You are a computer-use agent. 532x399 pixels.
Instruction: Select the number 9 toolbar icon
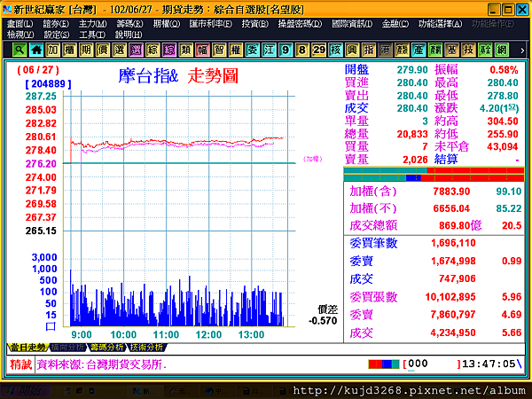click(286, 50)
